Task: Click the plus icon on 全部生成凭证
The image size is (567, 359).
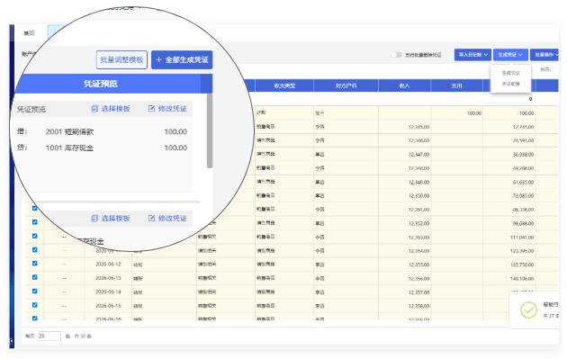Action: 158,59
